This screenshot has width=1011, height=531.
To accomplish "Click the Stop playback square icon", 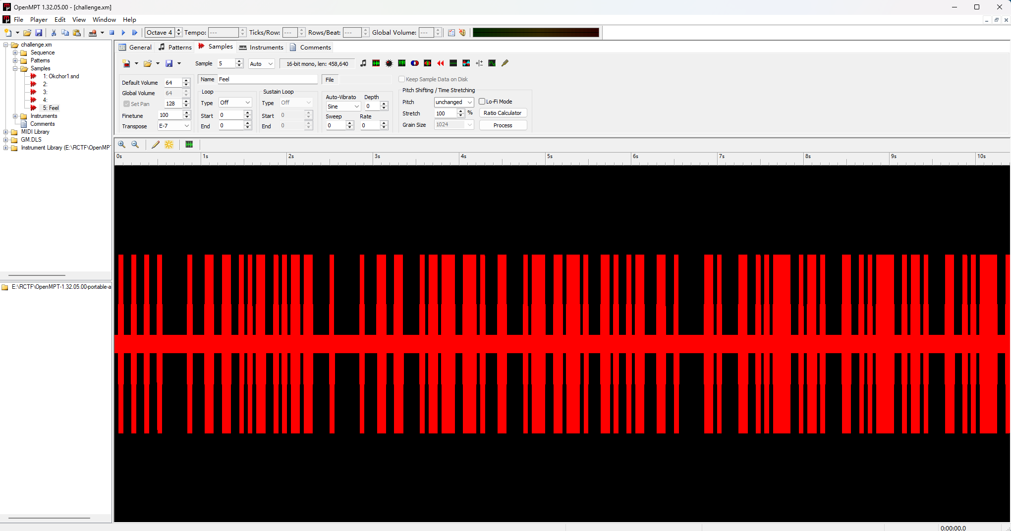I will [x=112, y=33].
